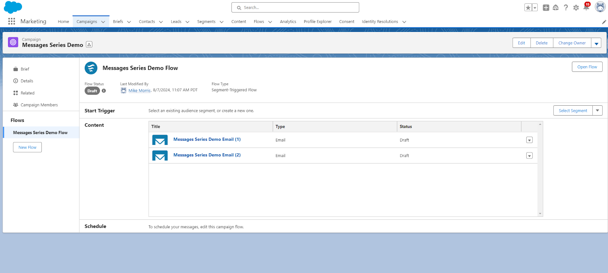608x273 pixels.
Task: Open the Briefs tab
Action: click(x=118, y=22)
